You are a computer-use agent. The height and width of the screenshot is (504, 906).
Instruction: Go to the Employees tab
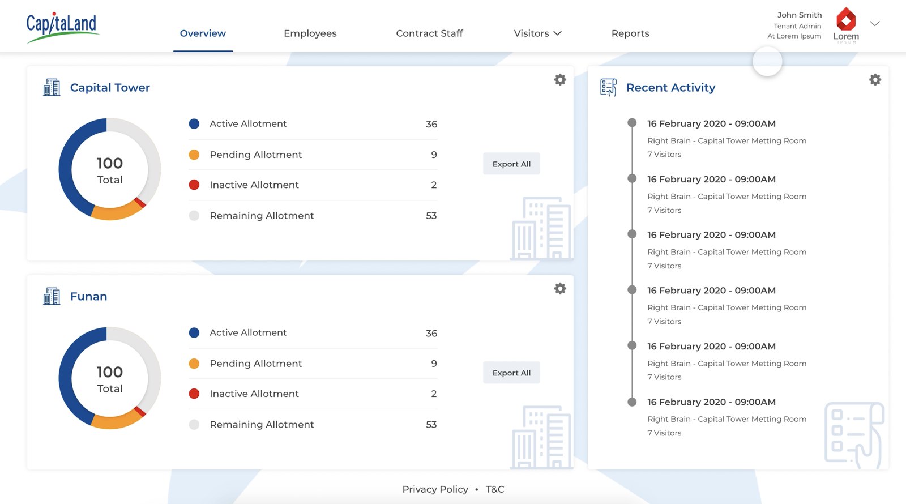[310, 33]
